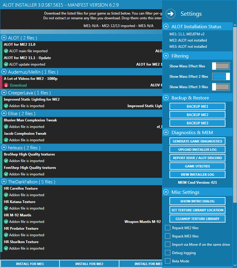Click the green check icon beside ALOT update imported
The height and width of the screenshot is (268, 237).
tap(6, 64)
